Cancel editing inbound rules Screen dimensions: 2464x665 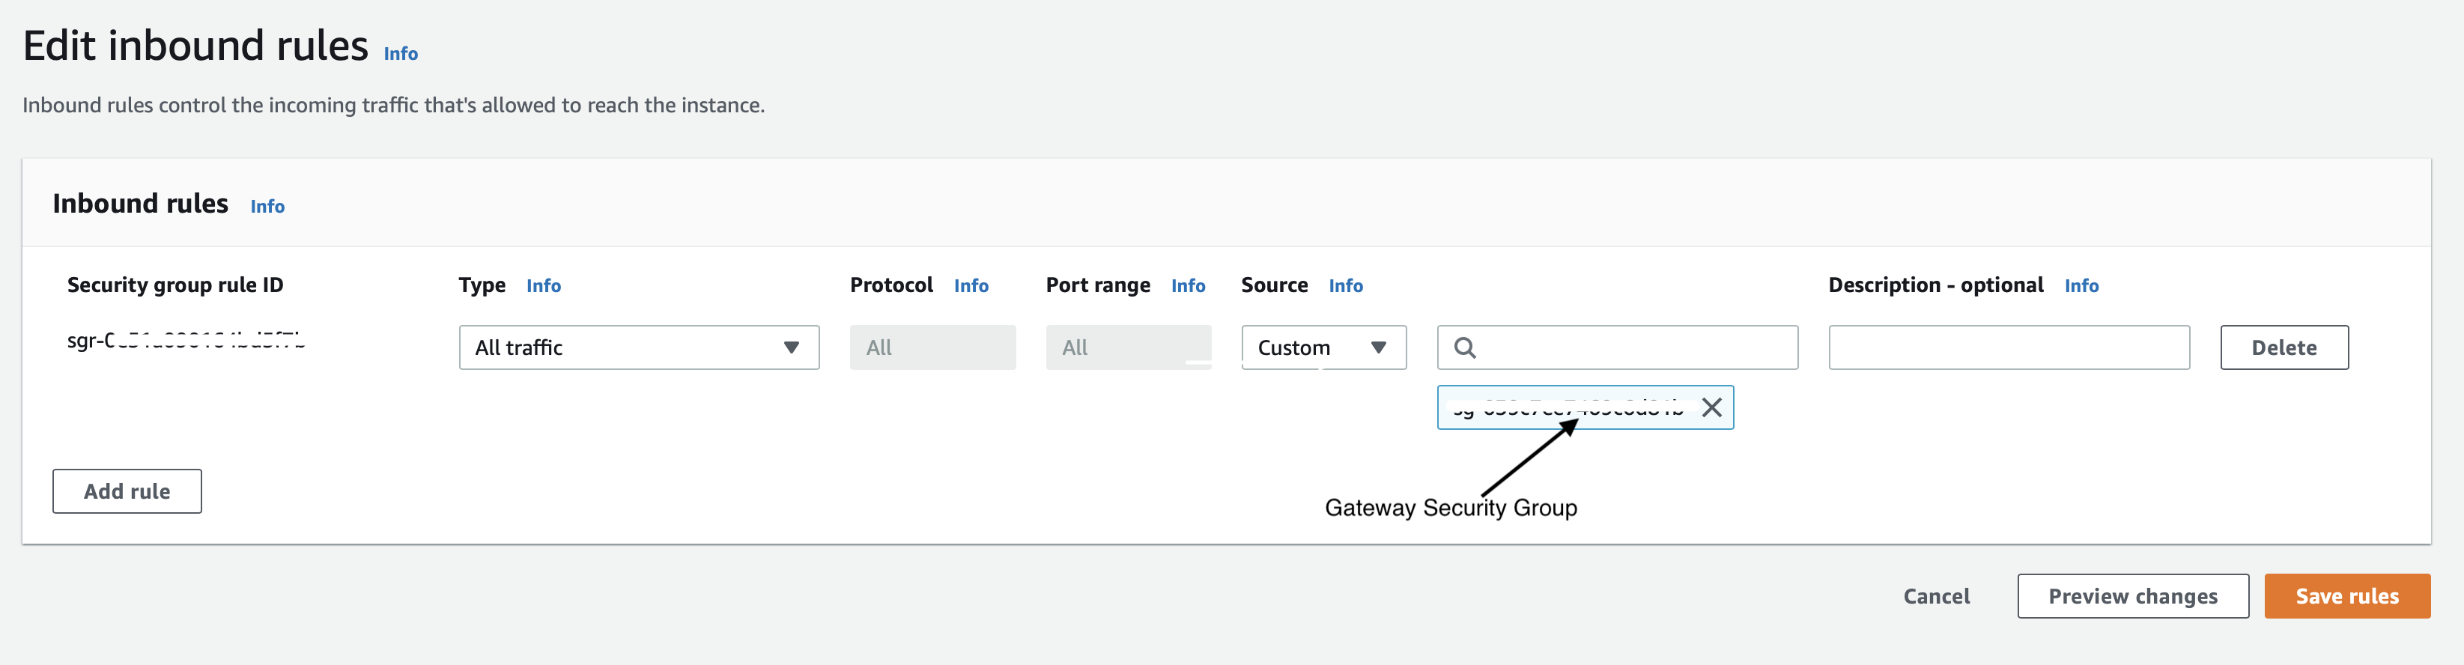1936,596
